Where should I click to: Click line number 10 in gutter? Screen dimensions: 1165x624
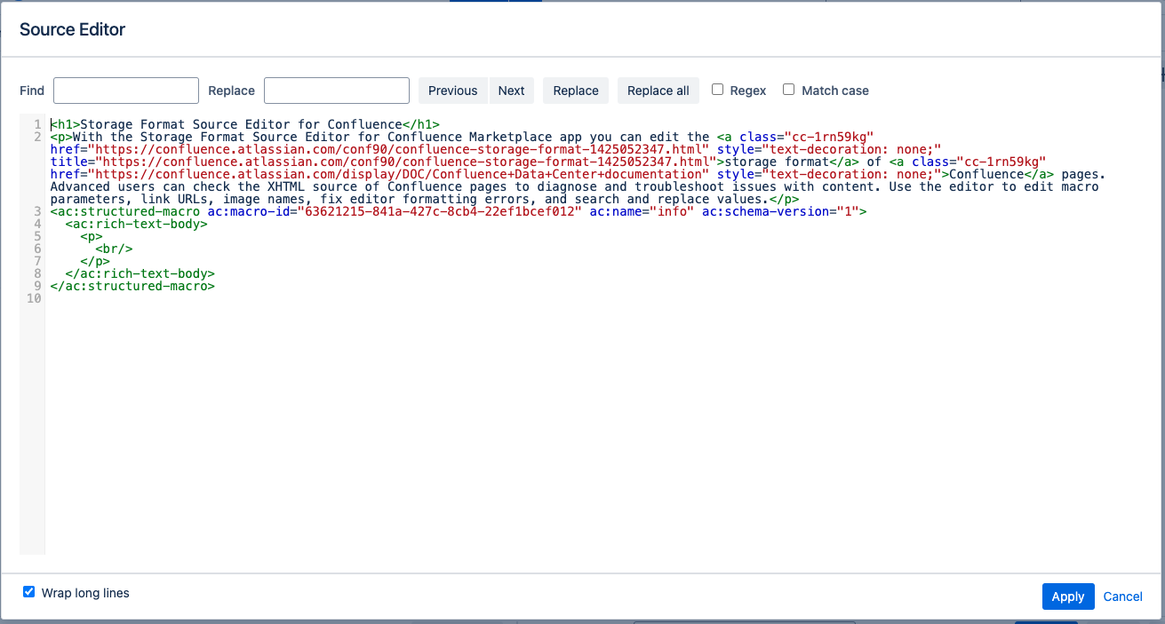(x=34, y=298)
